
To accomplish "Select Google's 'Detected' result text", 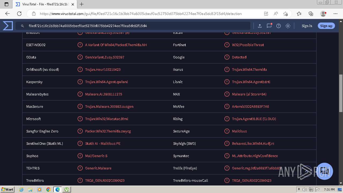I will [x=239, y=57].
